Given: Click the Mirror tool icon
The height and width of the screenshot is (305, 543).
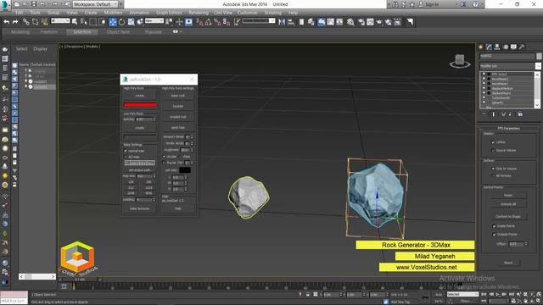Looking at the screenshot, I should 282,22.
